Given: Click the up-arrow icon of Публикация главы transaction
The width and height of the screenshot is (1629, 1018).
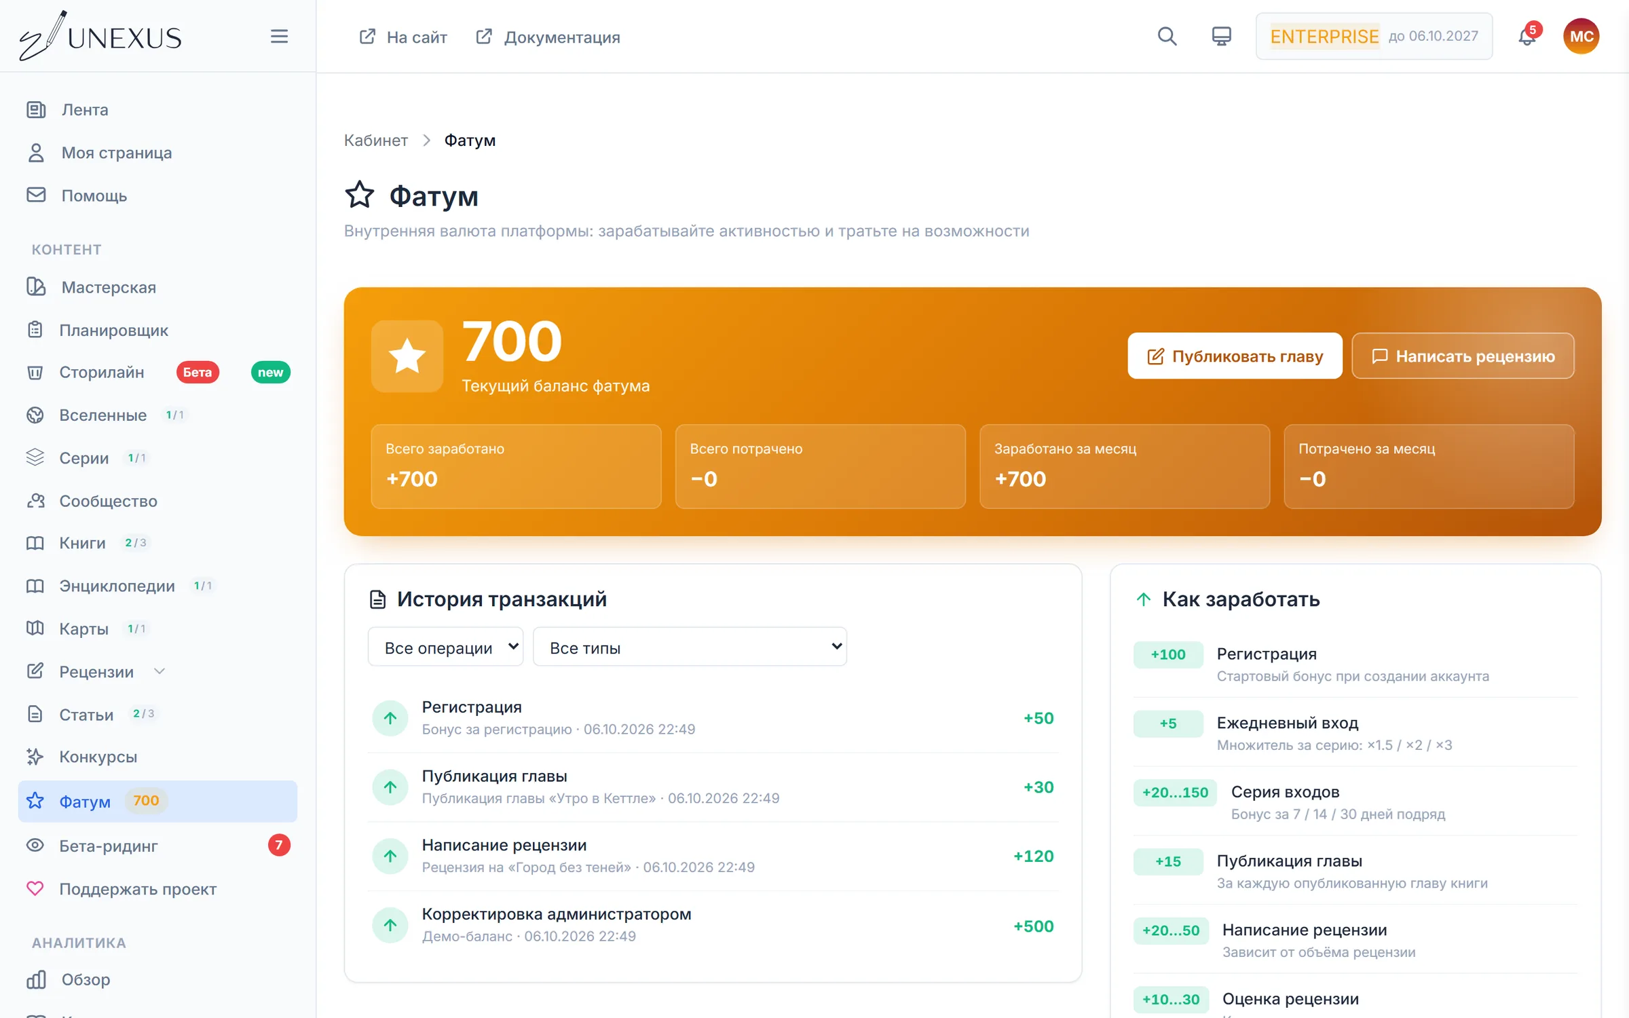Looking at the screenshot, I should pos(390,787).
